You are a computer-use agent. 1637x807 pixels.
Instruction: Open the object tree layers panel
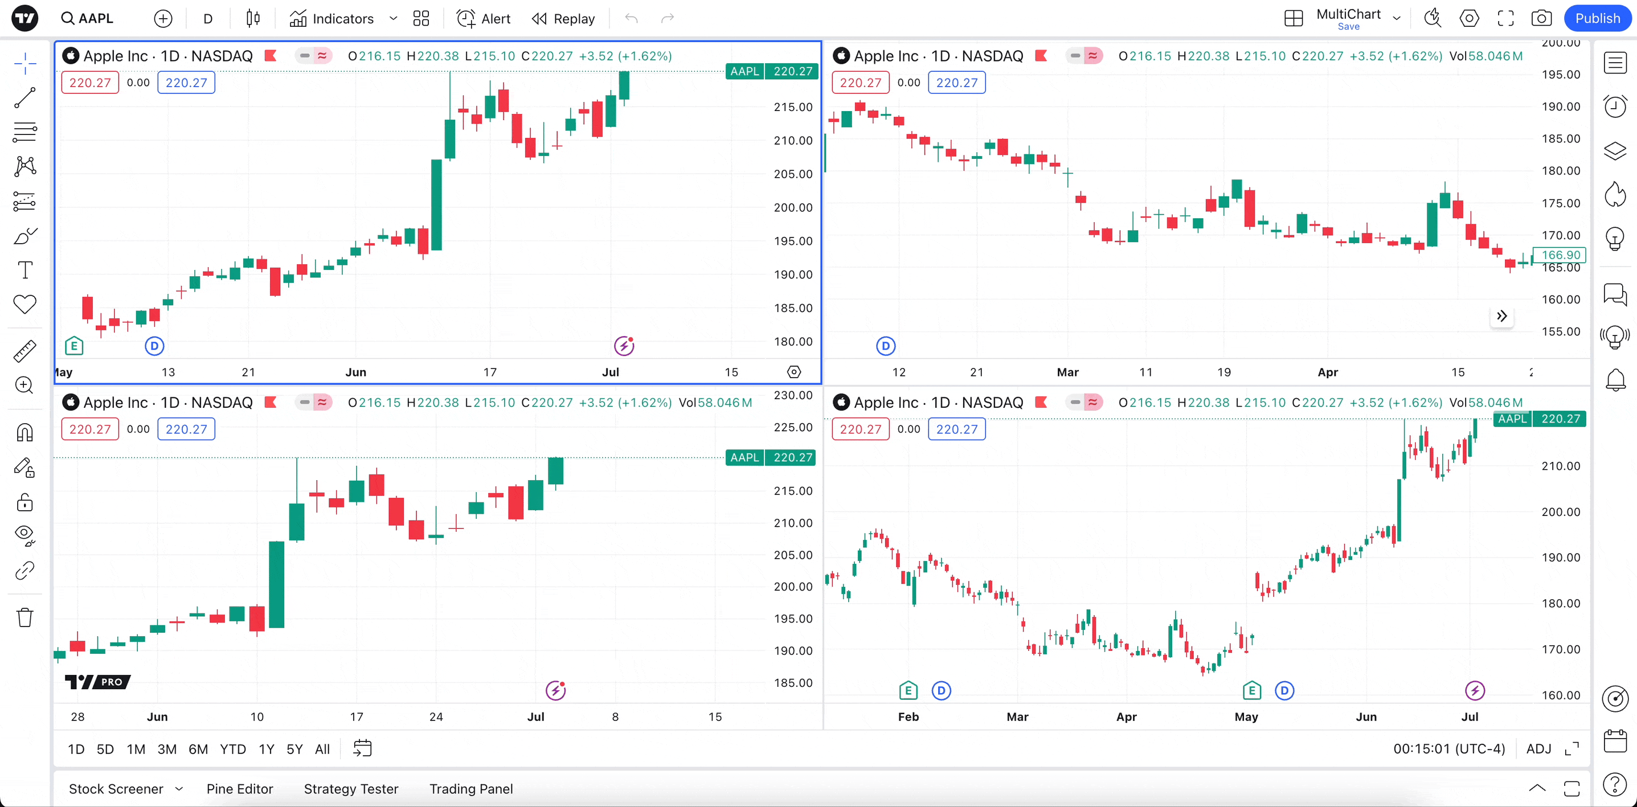[1615, 150]
